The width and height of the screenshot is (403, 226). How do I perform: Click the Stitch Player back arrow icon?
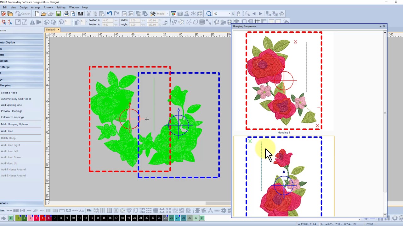tap(254, 14)
